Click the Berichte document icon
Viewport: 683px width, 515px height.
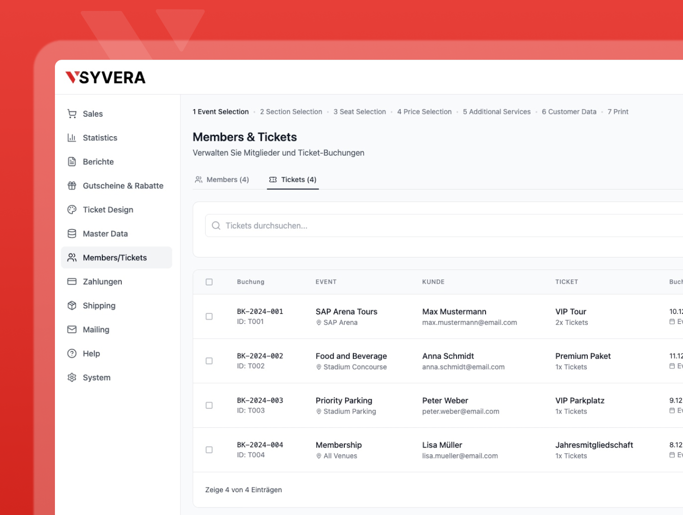coord(72,162)
